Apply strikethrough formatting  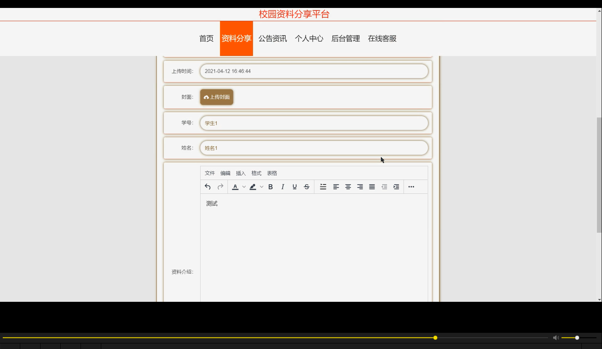307,186
